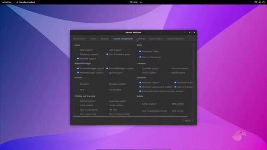This screenshot has width=267, height=150.
Task: Switch to the Snapper tab
Action: pos(104,39)
